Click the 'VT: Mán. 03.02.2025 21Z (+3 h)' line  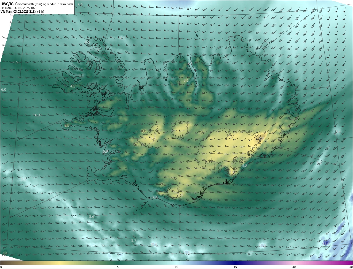click(22, 12)
